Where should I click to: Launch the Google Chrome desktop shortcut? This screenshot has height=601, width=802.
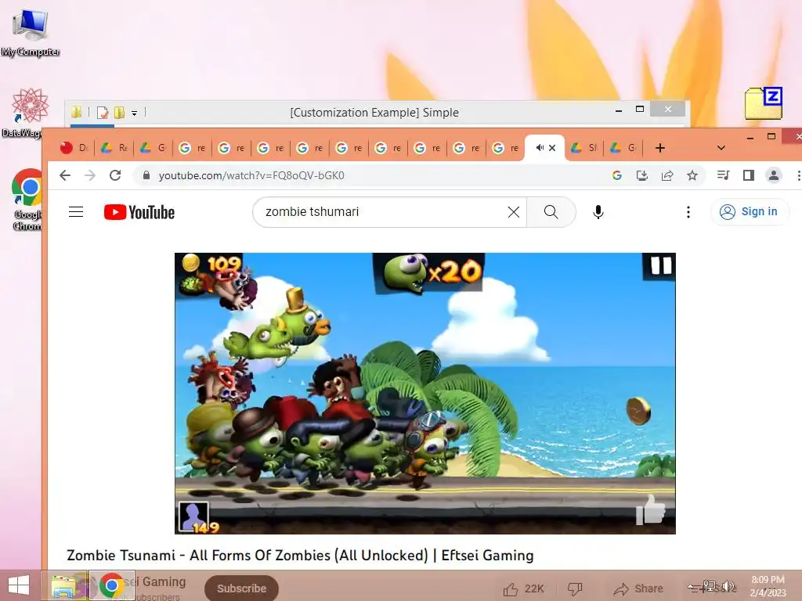[x=27, y=200]
